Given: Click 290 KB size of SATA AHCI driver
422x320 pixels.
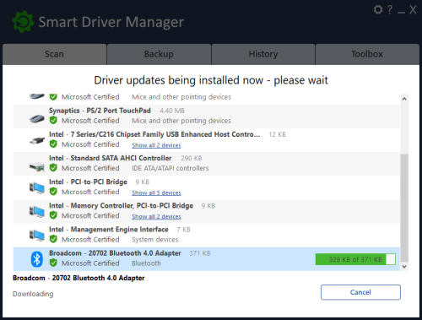Looking at the screenshot, I should click(192, 158).
